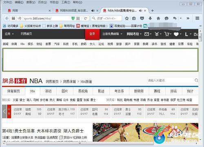Click the site info icon before URL

(x=20, y=18)
